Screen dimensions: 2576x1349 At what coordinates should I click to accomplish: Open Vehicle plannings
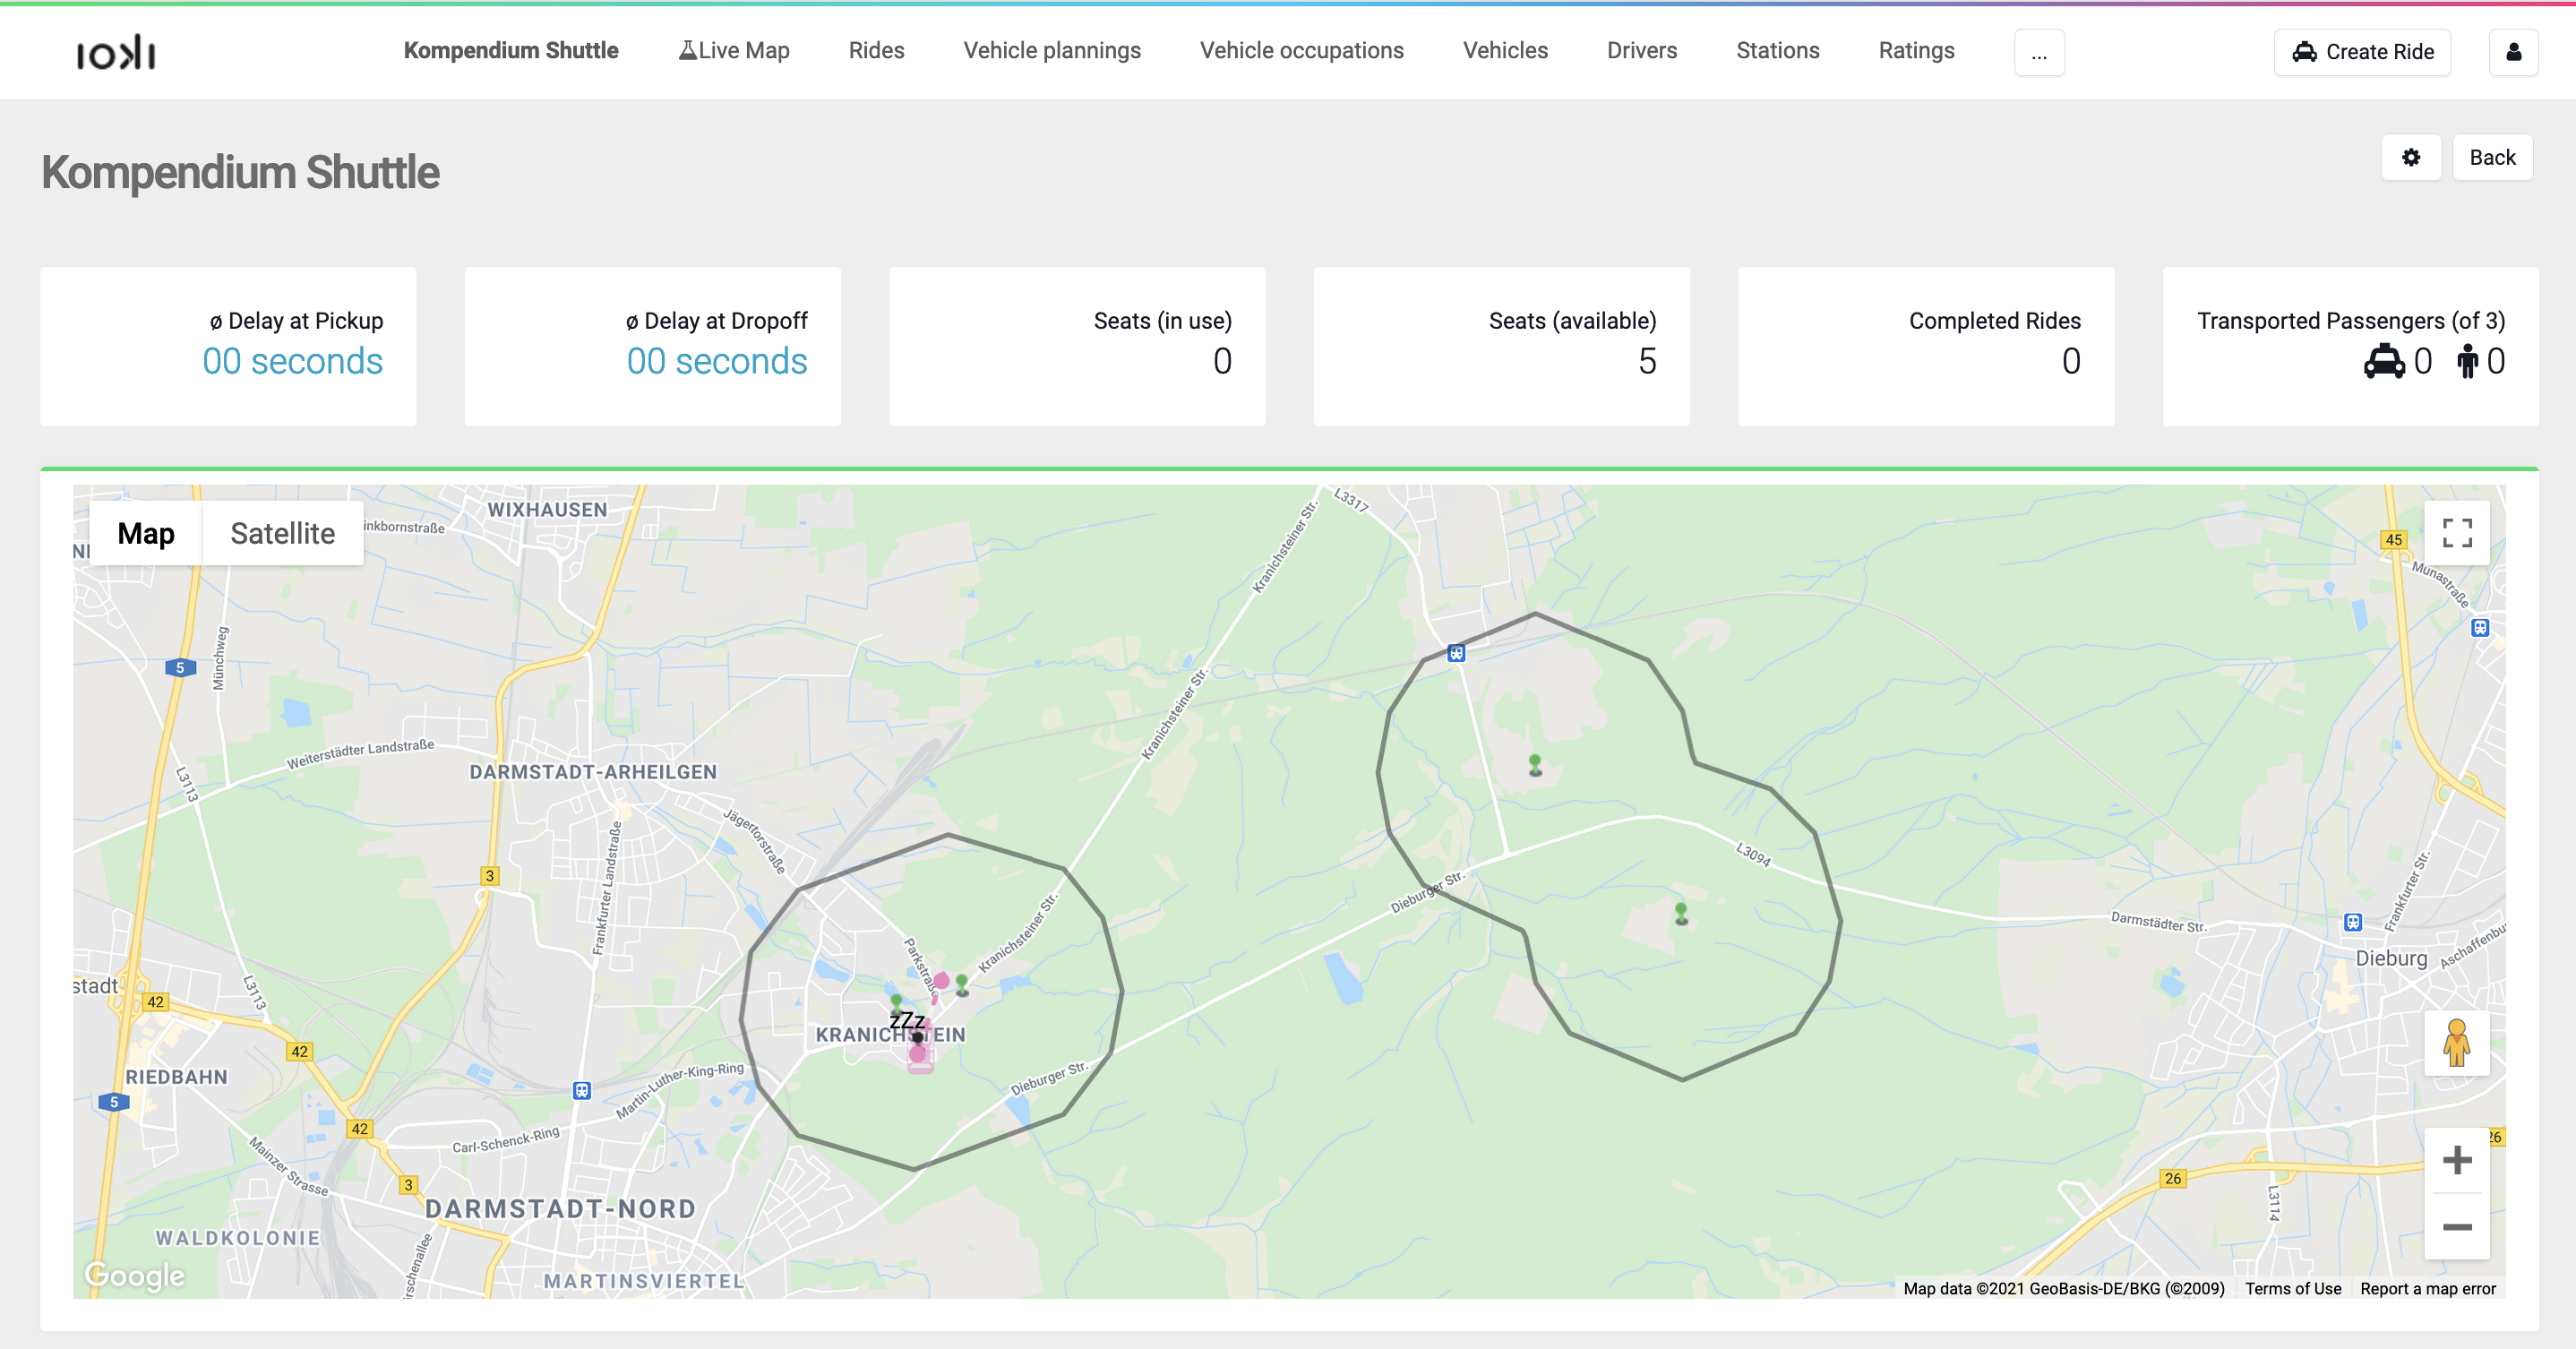pyautogui.click(x=1052, y=50)
